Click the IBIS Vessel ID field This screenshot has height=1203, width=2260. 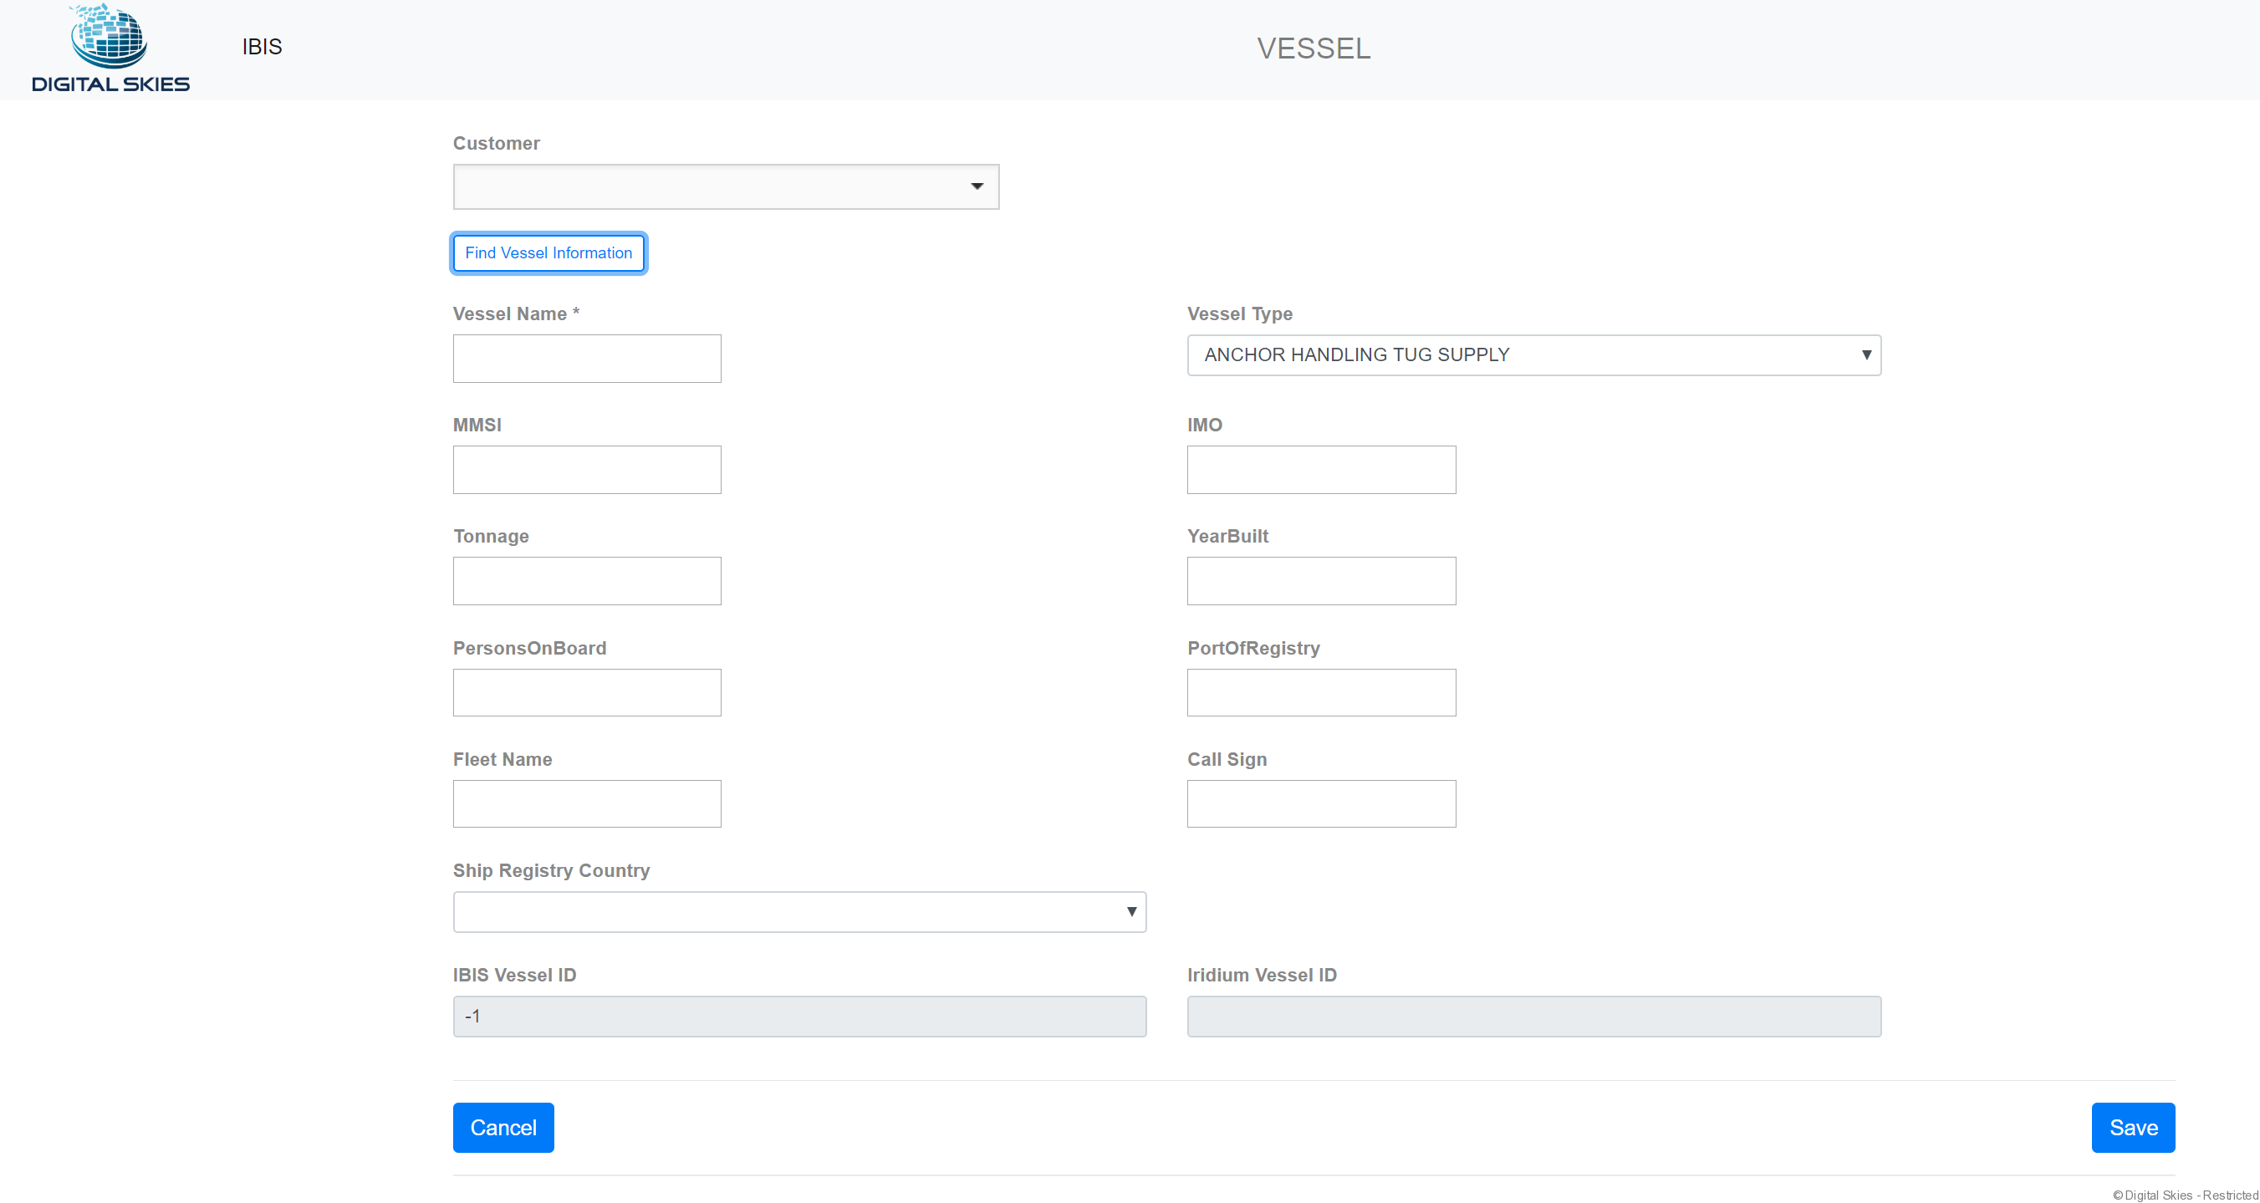(799, 1016)
